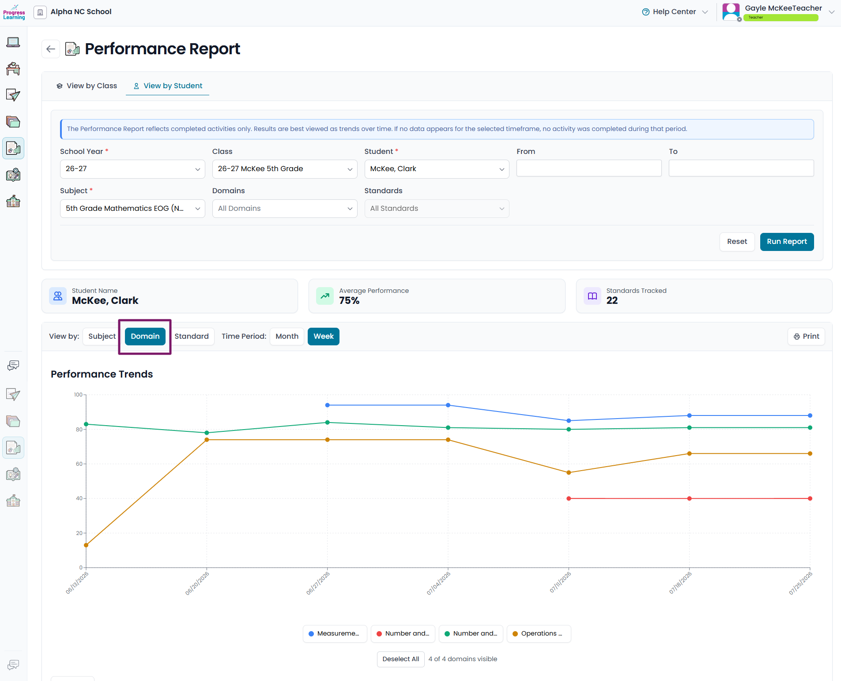Click the Run Report button
The height and width of the screenshot is (681, 841).
pos(787,242)
